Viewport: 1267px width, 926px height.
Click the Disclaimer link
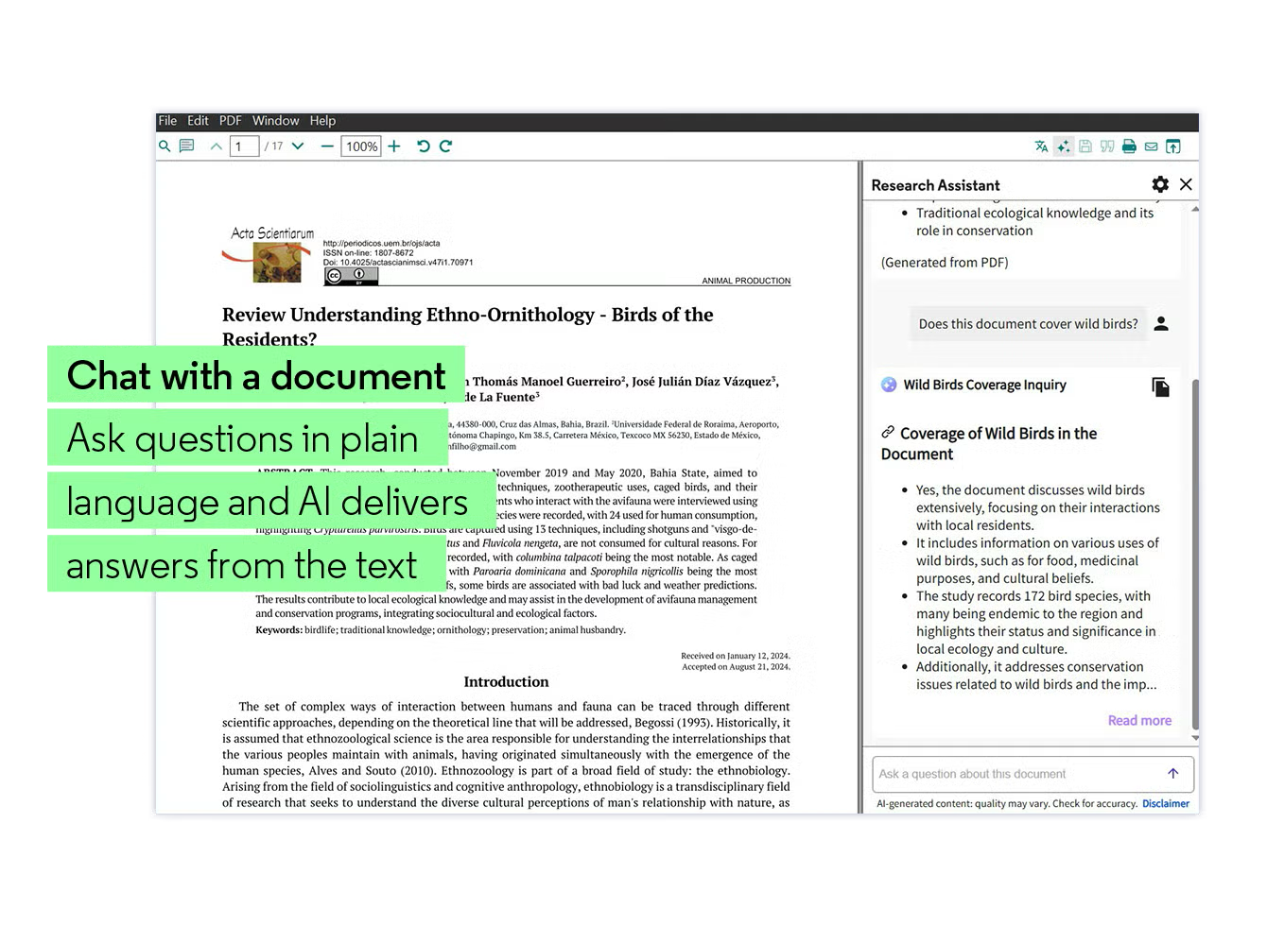(1165, 804)
